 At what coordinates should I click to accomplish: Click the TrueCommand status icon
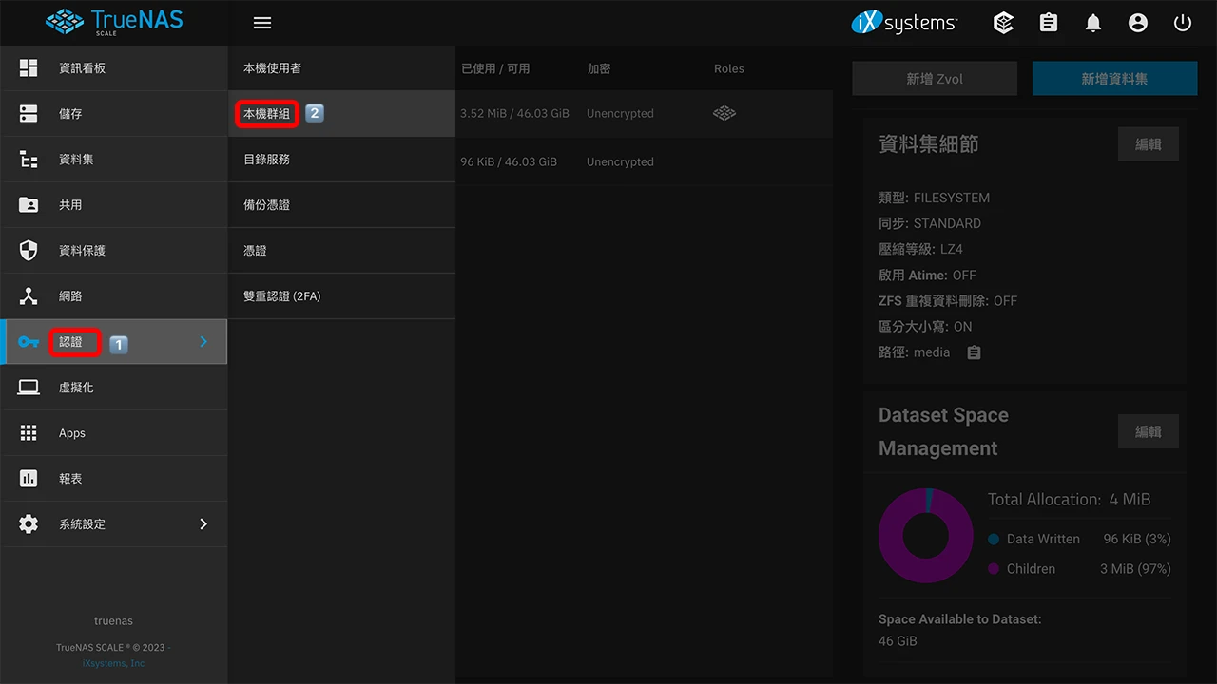(1003, 23)
